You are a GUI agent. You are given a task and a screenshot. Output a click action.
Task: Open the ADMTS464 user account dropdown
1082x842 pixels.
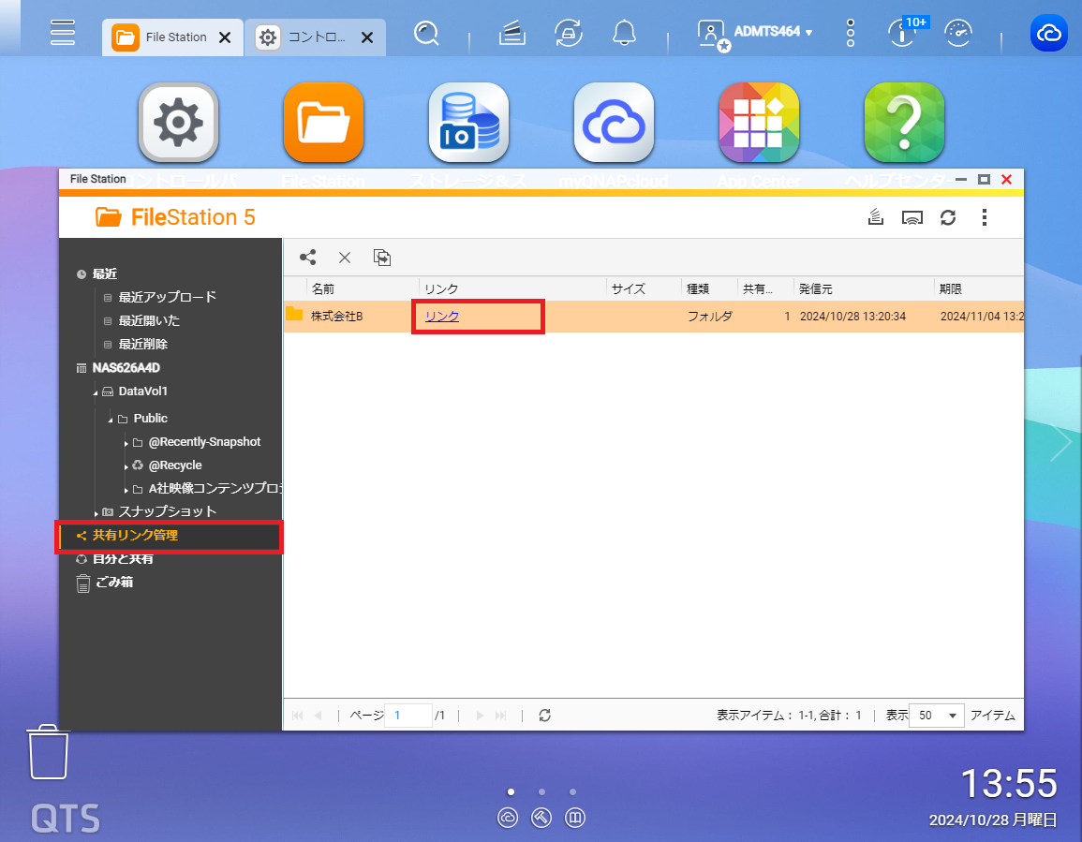pyautogui.click(x=755, y=33)
